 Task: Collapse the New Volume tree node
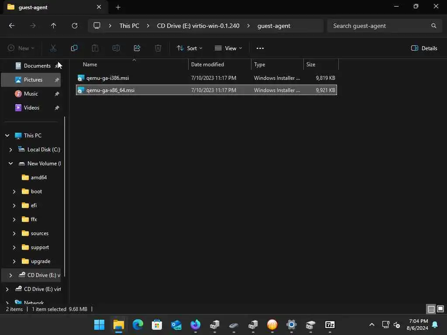[x=11, y=163]
